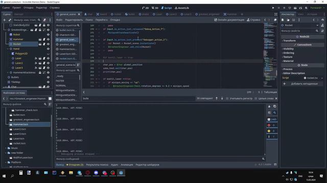327x183 pixels.
Task: Go to previous object in Inspector history
Action: pyautogui.click(x=314, y=20)
